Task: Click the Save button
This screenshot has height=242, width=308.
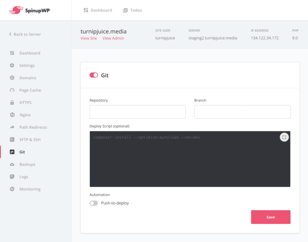Action: tap(270, 217)
